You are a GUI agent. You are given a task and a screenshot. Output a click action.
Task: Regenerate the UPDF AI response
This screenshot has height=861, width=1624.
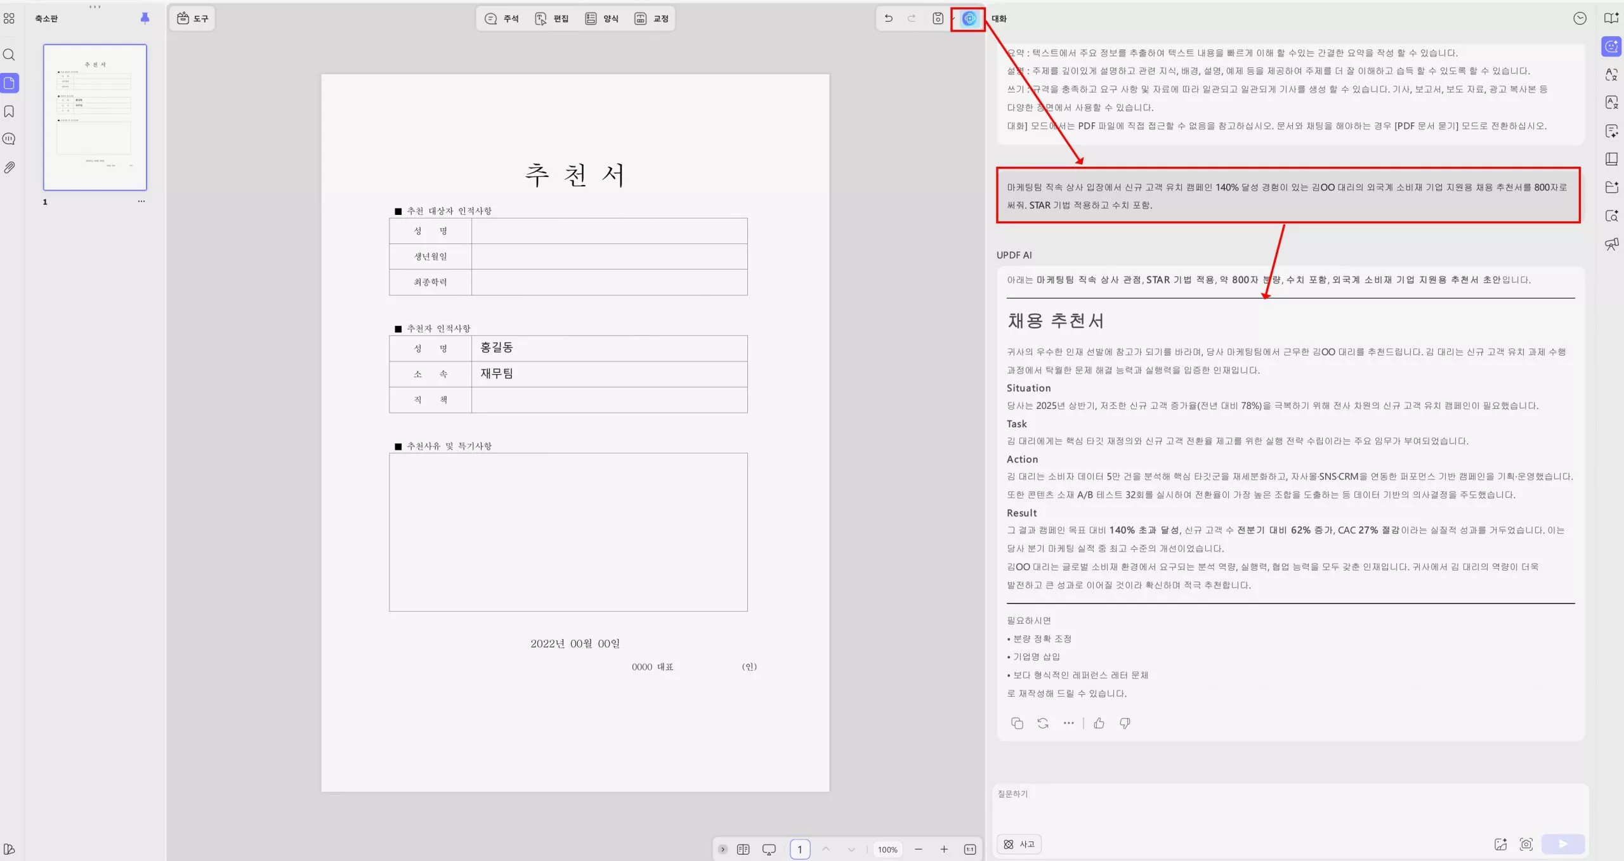coord(1042,723)
